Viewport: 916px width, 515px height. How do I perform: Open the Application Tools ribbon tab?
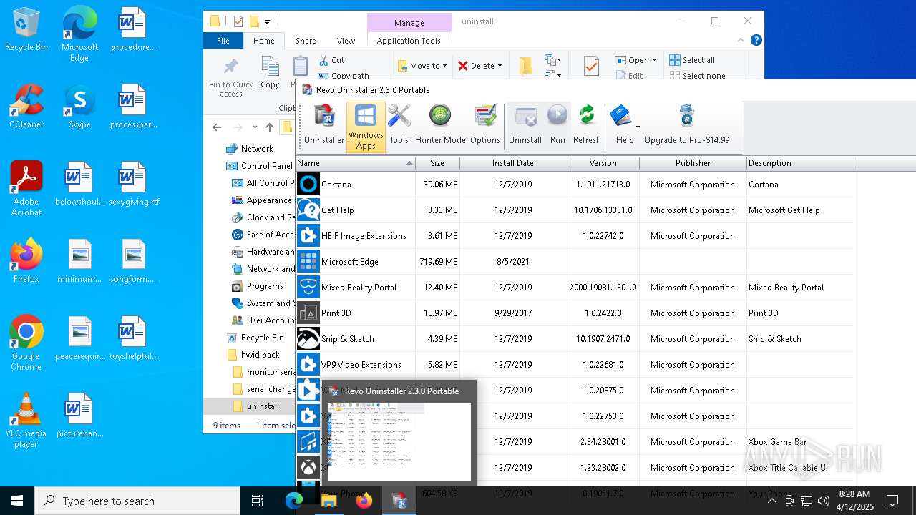[409, 41]
